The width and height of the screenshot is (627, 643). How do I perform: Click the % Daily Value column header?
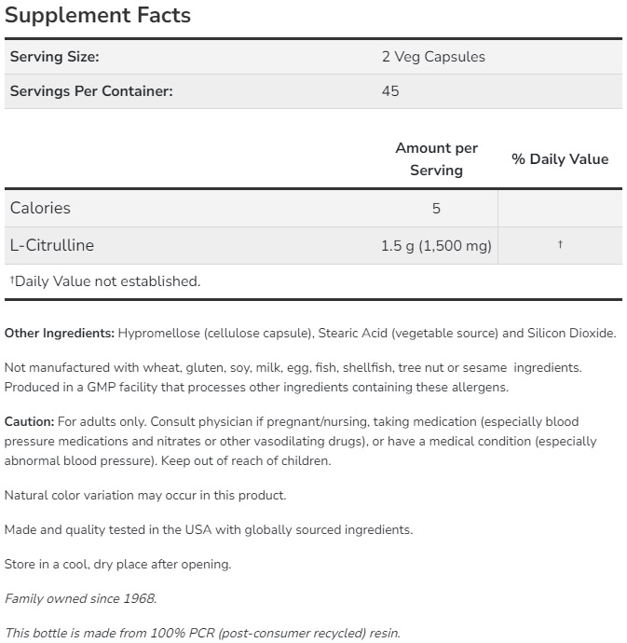pos(560,159)
